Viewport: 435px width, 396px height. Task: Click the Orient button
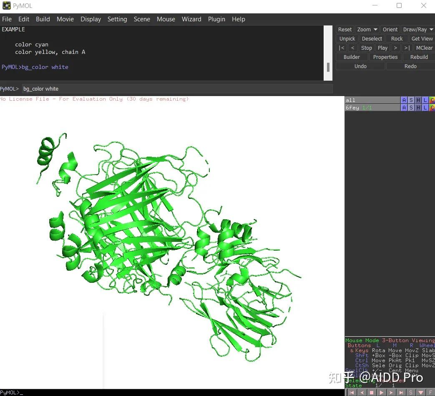[390, 30]
